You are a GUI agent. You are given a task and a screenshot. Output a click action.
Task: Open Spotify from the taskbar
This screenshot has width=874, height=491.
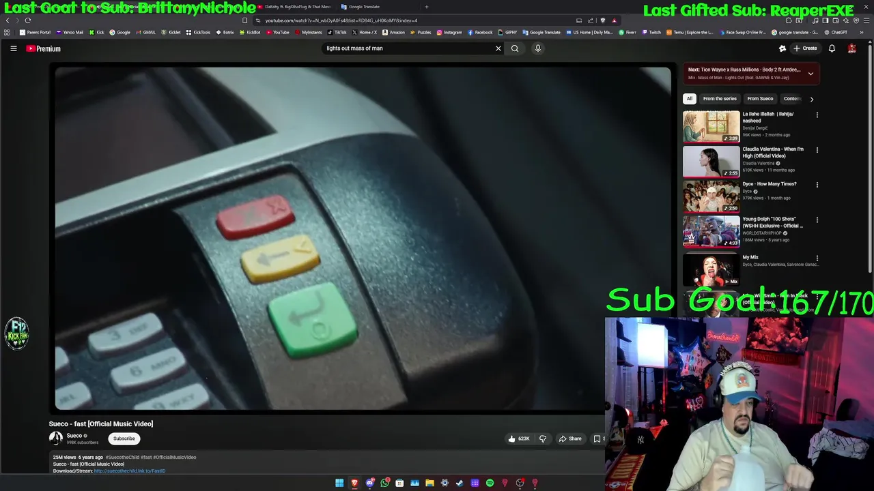[x=490, y=483]
